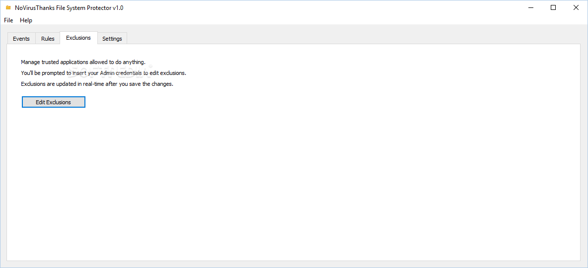Viewport: 588px width, 268px height.
Task: Click the "Exclusions are updated in real-time" line
Action: pos(97,84)
